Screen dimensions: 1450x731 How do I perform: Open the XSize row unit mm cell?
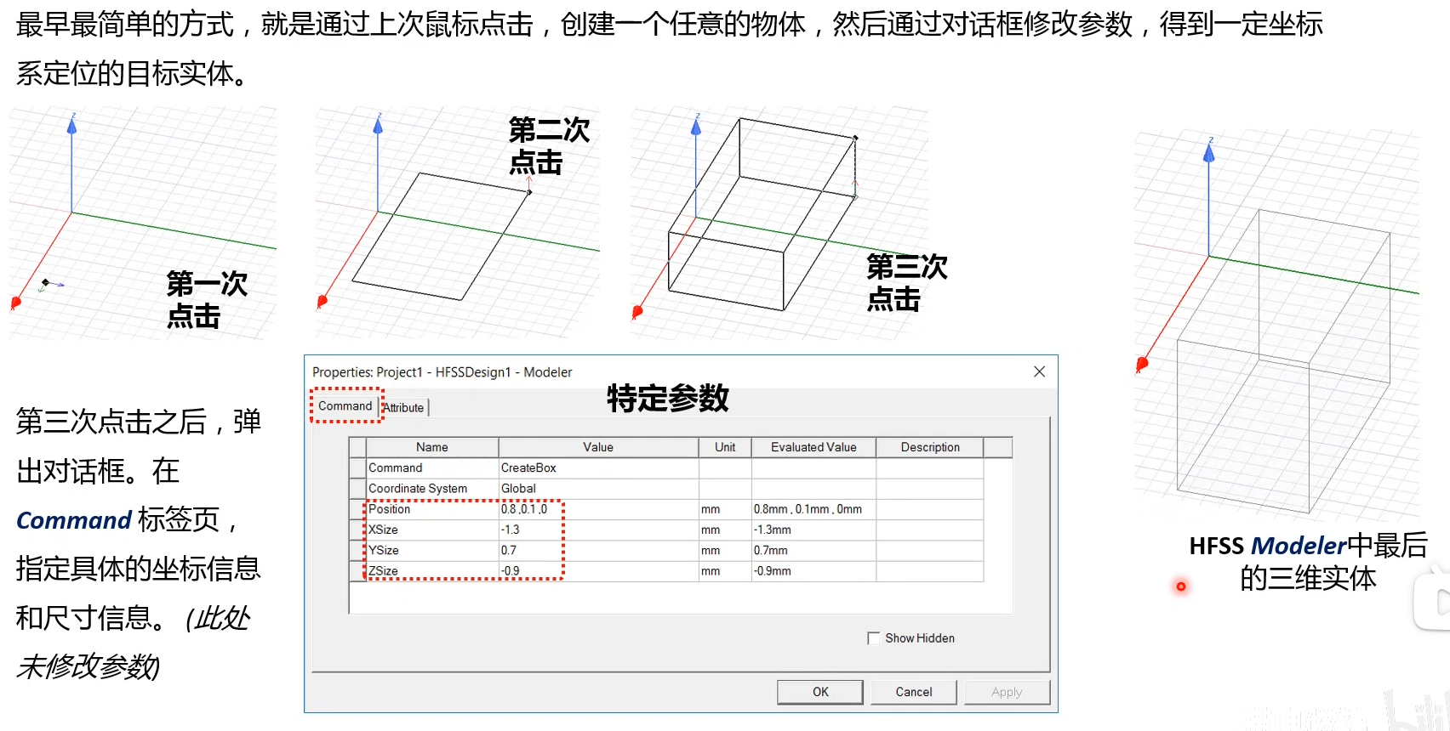pos(724,530)
